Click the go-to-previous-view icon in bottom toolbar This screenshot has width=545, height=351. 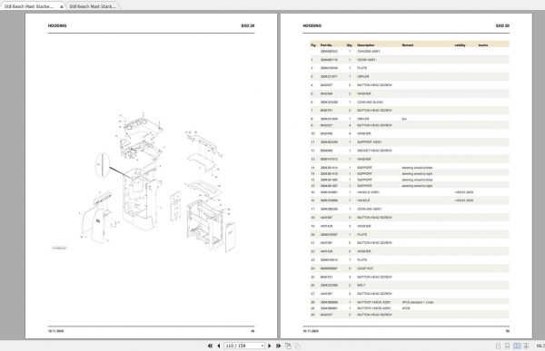[288, 346]
